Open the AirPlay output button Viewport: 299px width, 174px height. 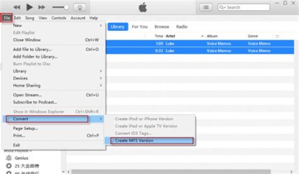[79, 7]
